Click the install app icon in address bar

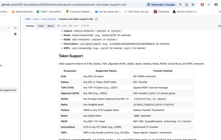click(187, 5)
